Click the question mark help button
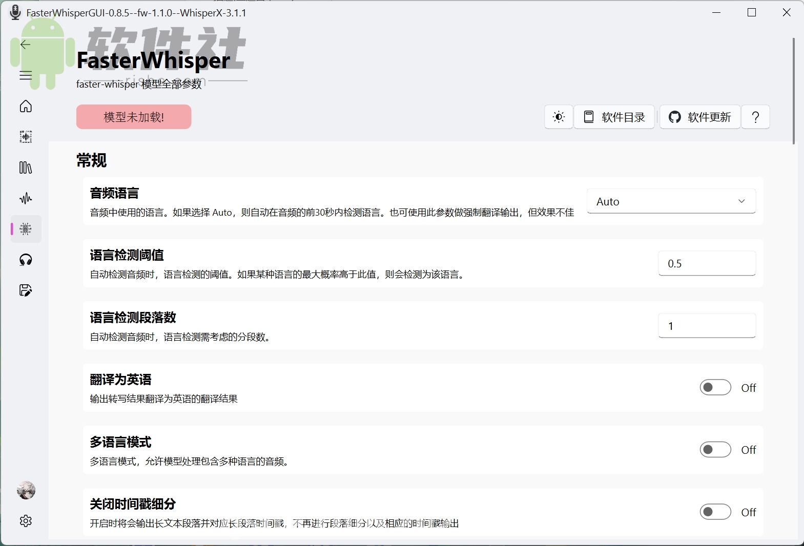 pyautogui.click(x=755, y=117)
